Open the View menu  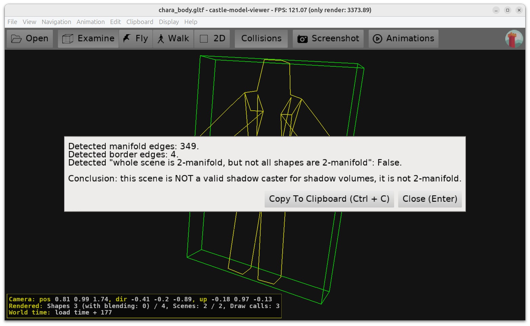(x=29, y=22)
